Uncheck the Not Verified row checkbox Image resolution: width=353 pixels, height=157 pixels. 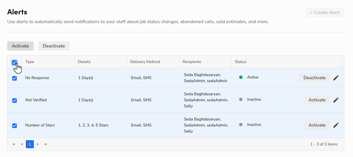point(15,101)
